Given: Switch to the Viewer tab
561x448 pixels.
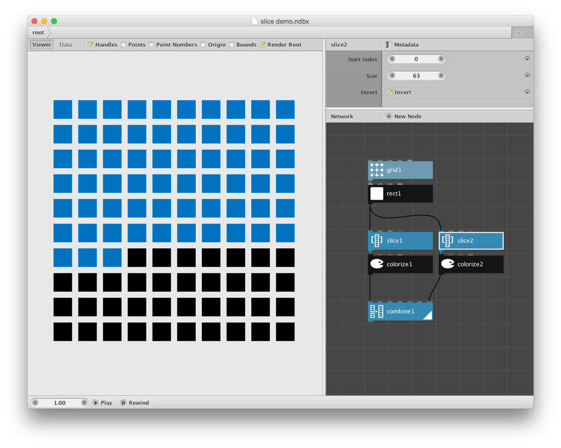Looking at the screenshot, I should pyautogui.click(x=42, y=45).
